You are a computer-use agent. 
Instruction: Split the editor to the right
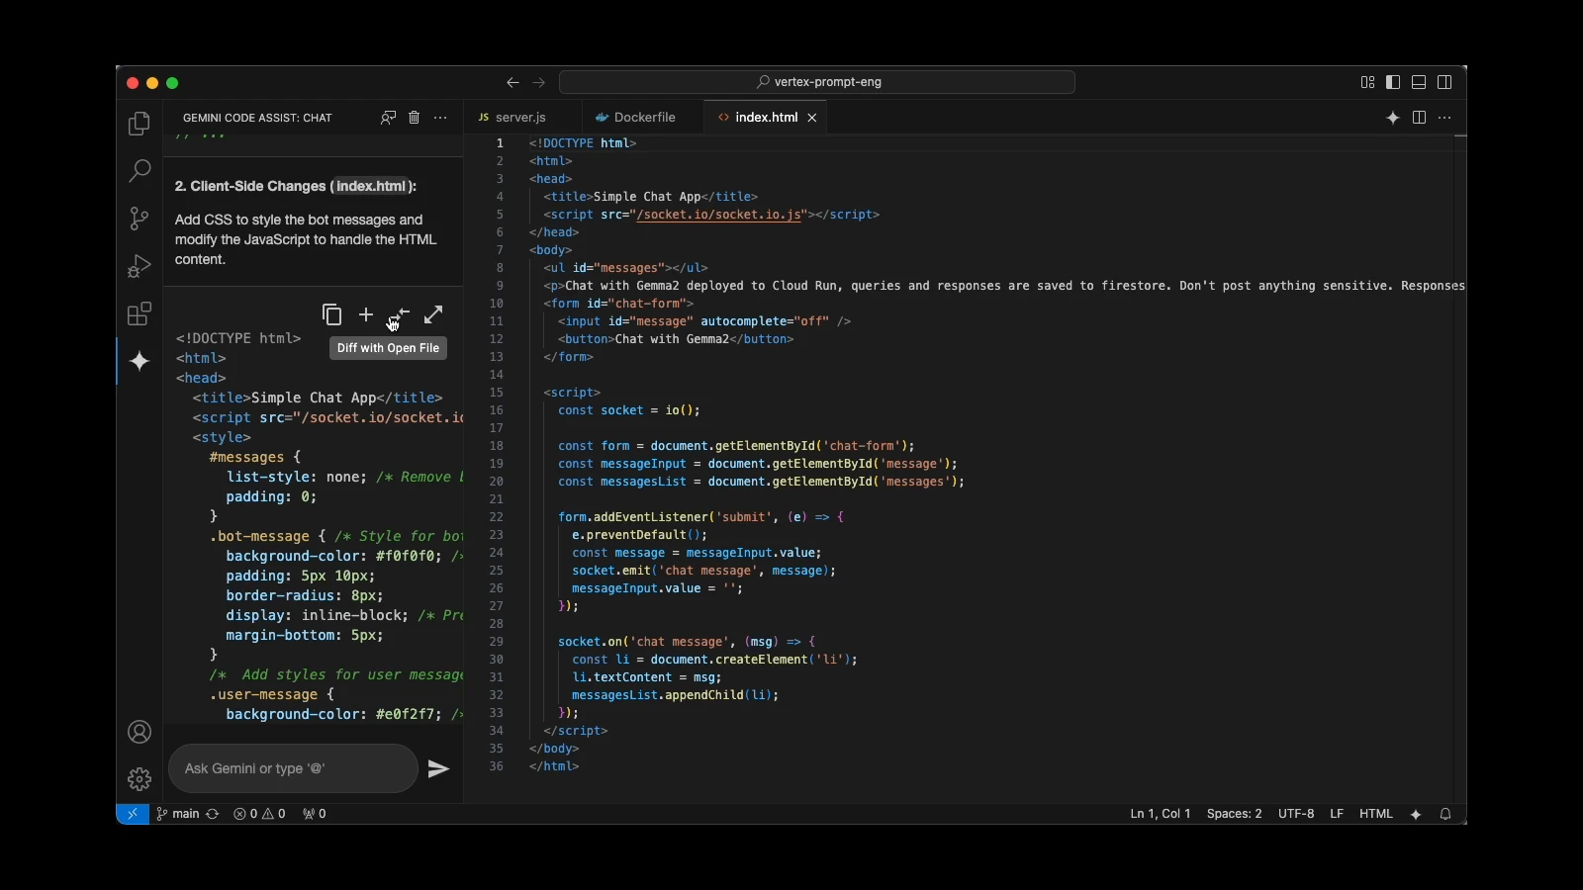1419,118
